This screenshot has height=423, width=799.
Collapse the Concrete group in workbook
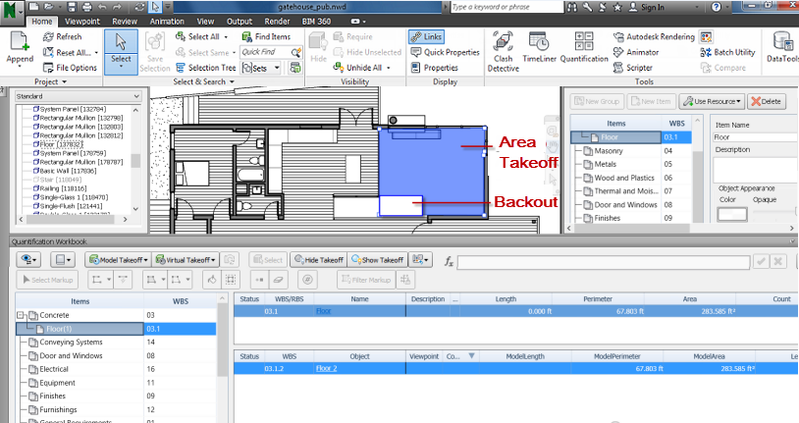(x=21, y=315)
